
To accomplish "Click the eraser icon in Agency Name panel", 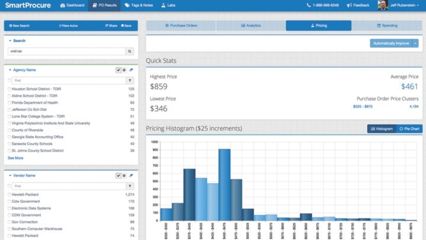I will click(x=131, y=70).
